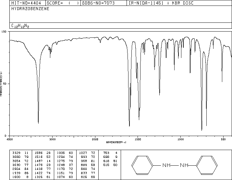Select the SCORE field in the header
The image size is (232, 180).
click(63, 3)
